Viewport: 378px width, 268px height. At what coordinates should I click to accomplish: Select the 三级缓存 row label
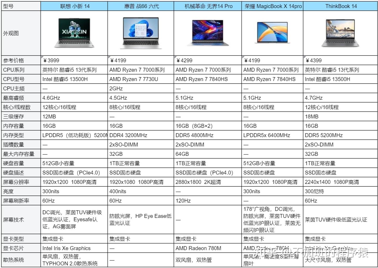(x=21, y=117)
